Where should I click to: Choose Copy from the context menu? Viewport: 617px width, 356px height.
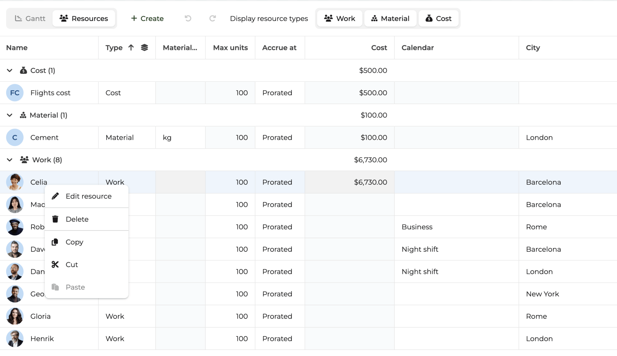point(74,242)
